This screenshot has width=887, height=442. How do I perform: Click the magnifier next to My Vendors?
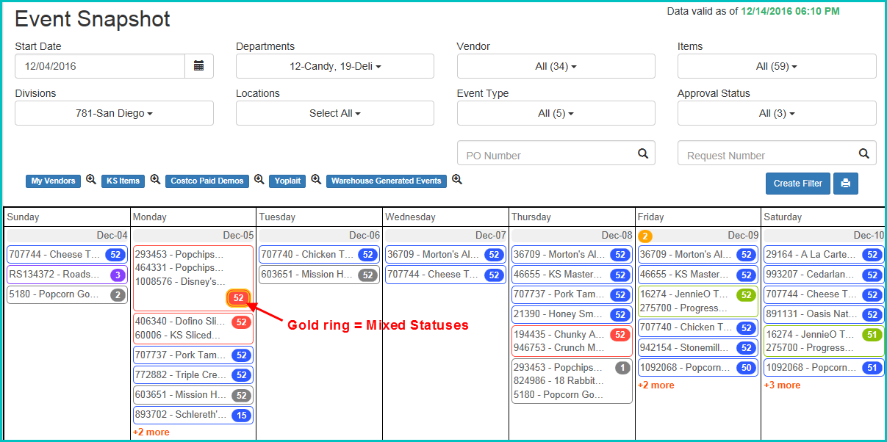click(90, 181)
